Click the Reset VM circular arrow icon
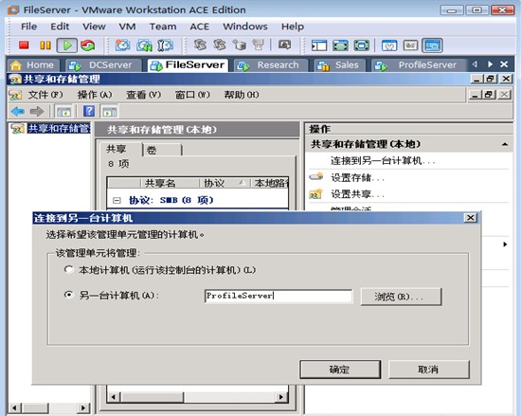This screenshot has width=521, height=416. (88, 45)
